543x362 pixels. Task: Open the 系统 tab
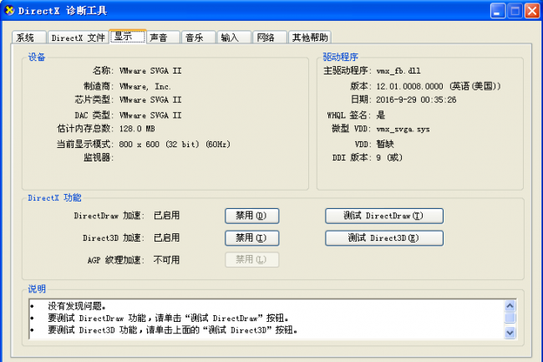point(28,38)
